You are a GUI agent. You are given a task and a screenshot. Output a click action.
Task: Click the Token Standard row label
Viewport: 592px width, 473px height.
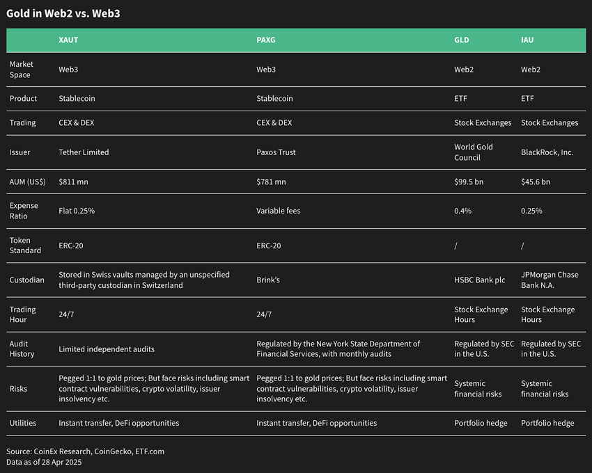[x=25, y=246]
